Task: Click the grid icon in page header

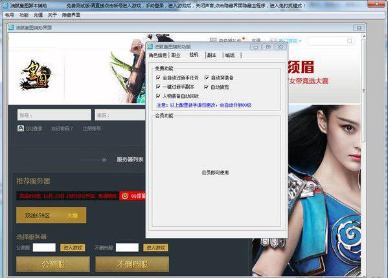Action: (213, 40)
